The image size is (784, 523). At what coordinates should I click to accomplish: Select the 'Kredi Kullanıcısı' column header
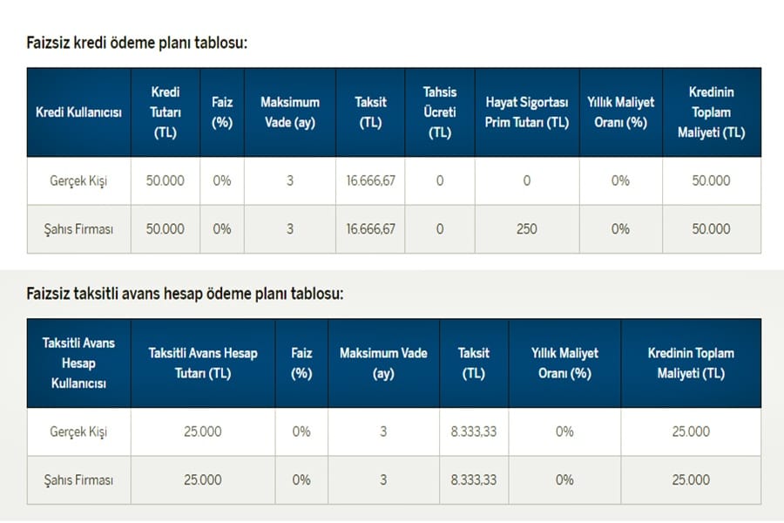(x=78, y=112)
